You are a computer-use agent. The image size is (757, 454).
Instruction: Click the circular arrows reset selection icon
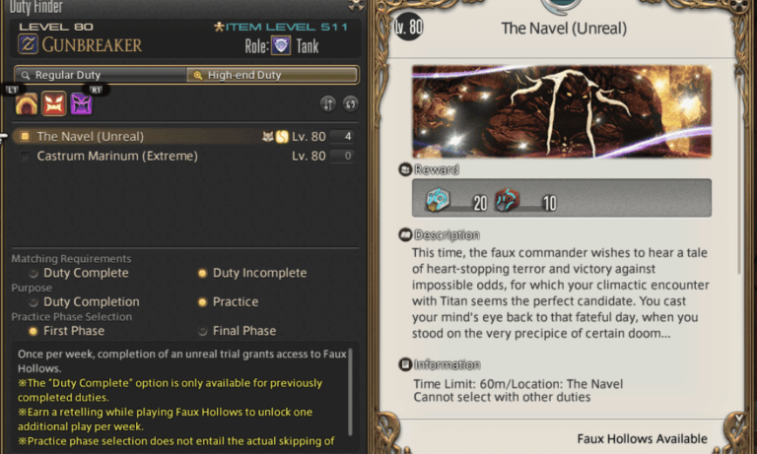coord(349,103)
